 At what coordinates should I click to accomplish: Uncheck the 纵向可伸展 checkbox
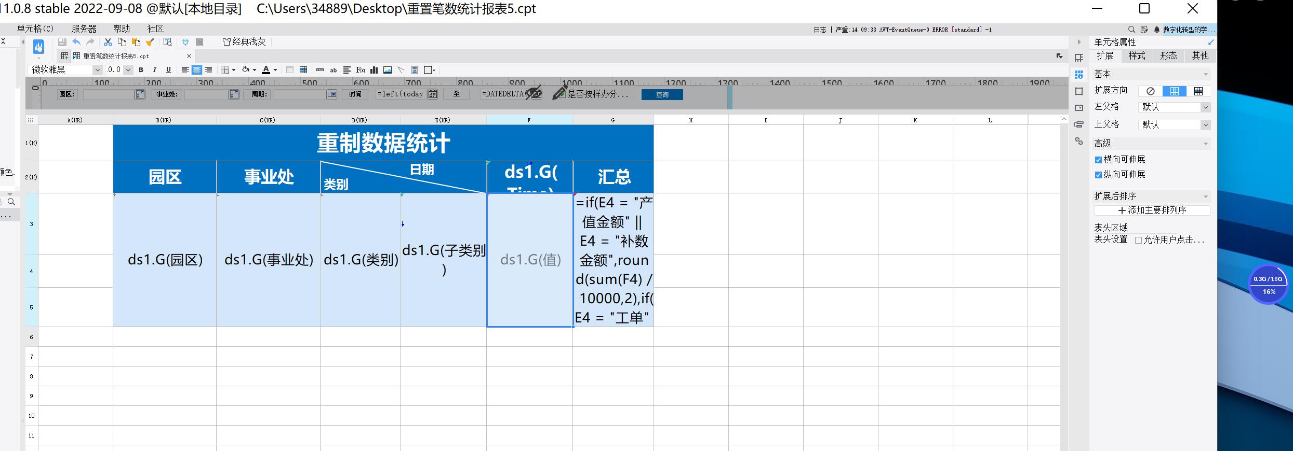[x=1098, y=175]
